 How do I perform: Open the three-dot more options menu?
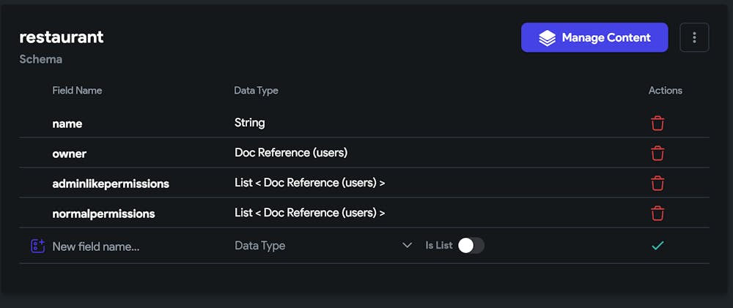click(694, 37)
